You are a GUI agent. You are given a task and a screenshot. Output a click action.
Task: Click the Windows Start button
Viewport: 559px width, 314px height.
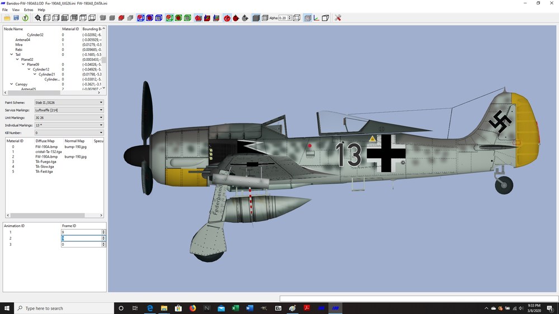pyautogui.click(x=7, y=308)
